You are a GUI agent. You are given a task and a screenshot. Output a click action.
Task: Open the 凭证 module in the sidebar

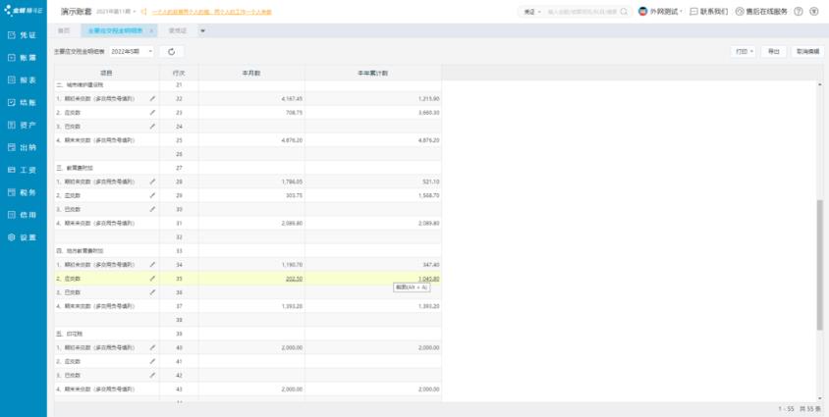pos(23,35)
